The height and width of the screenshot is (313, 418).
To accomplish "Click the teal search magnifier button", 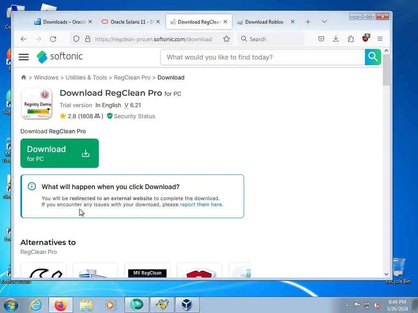I will point(373,57).
